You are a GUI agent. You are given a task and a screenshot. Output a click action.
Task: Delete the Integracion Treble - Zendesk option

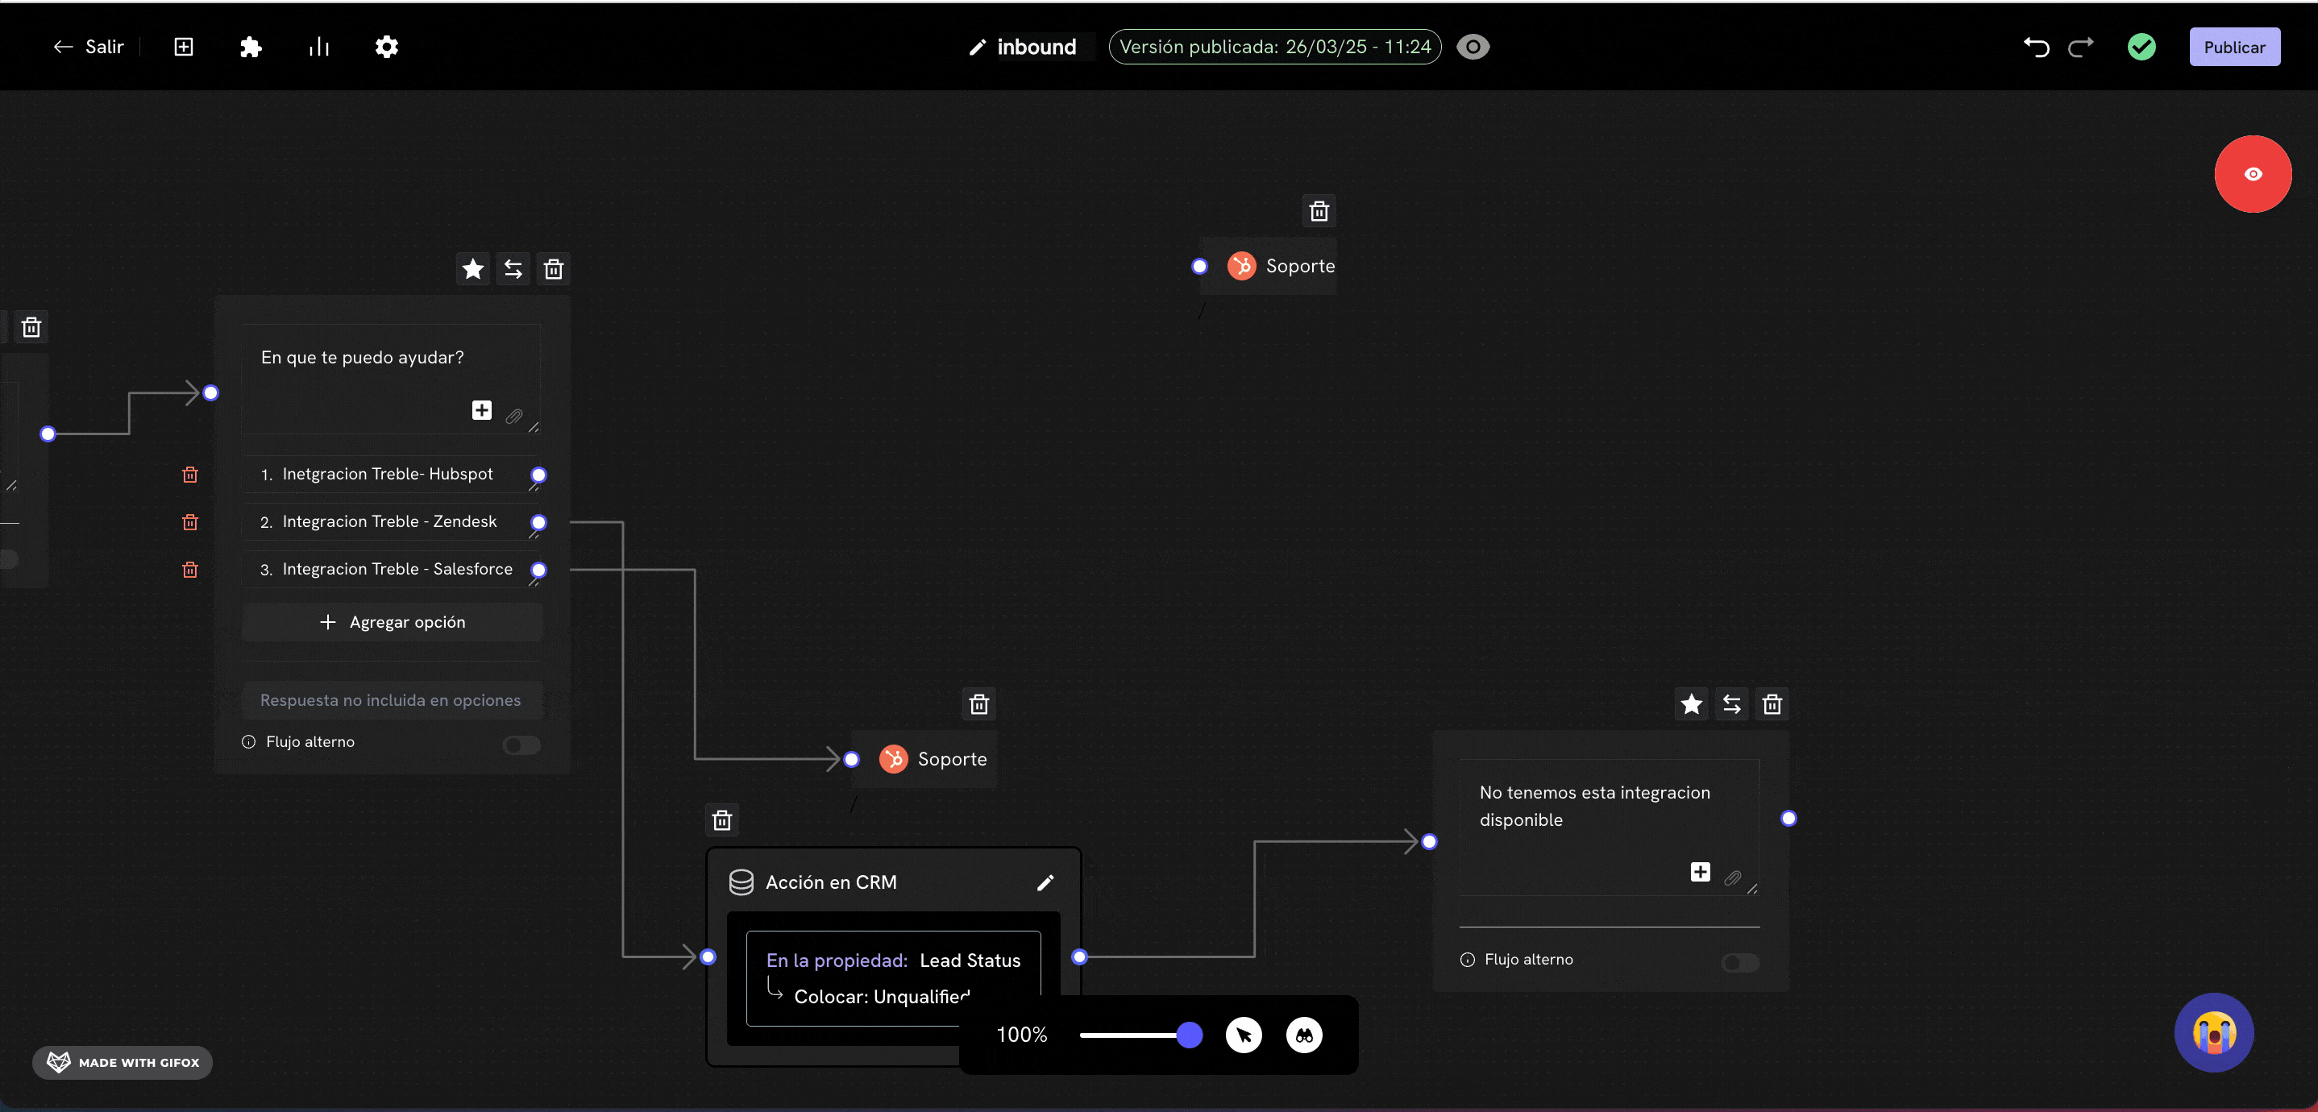pos(190,522)
